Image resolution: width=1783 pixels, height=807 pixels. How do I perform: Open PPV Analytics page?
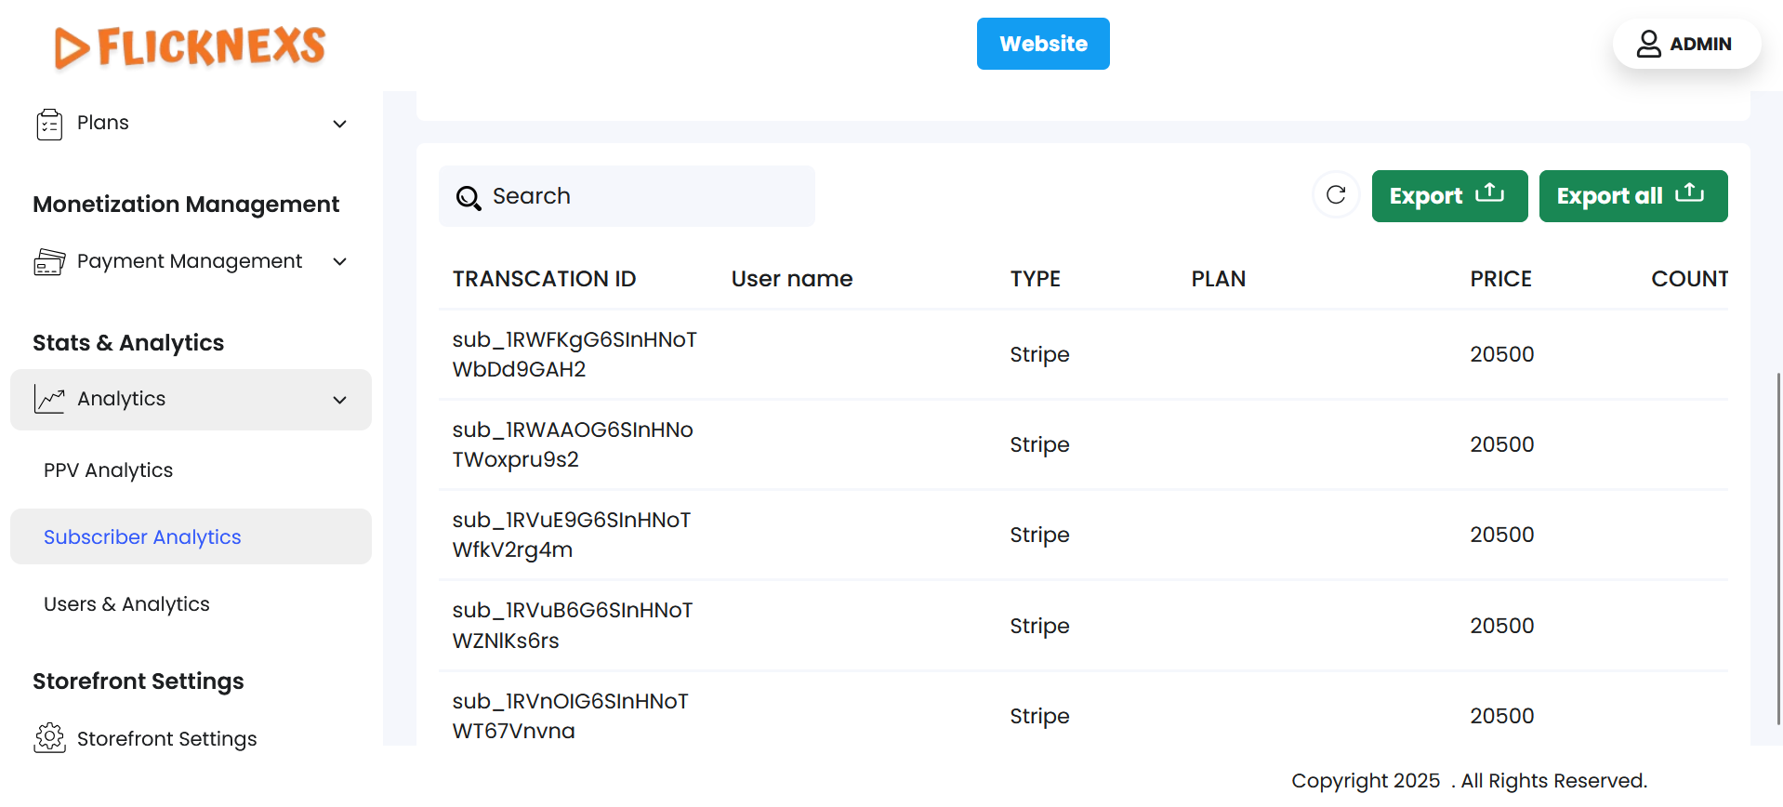tap(109, 470)
